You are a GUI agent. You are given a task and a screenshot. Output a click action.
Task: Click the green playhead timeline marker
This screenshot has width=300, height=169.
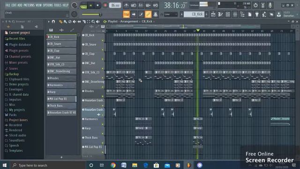pyautogui.click(x=198, y=31)
